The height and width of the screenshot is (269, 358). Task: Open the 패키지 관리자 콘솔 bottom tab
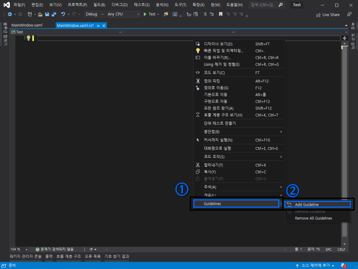[26, 256]
